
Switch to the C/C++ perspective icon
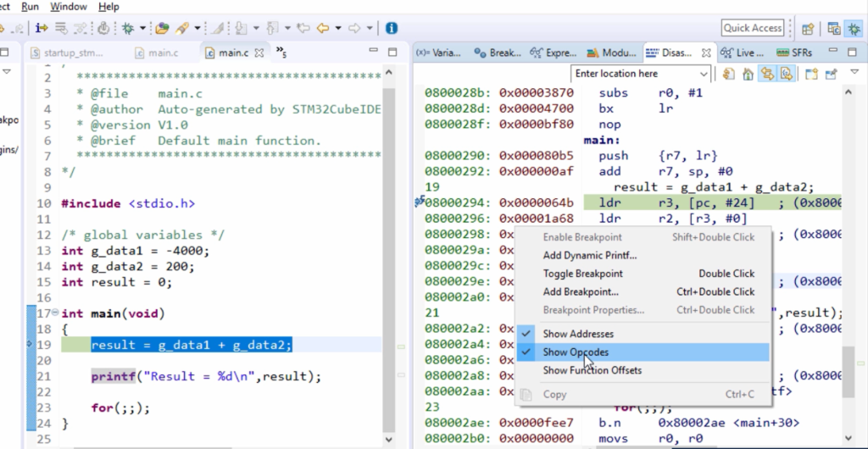[x=833, y=28]
